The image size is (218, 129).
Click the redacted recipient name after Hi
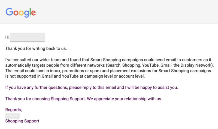(x=27, y=37)
